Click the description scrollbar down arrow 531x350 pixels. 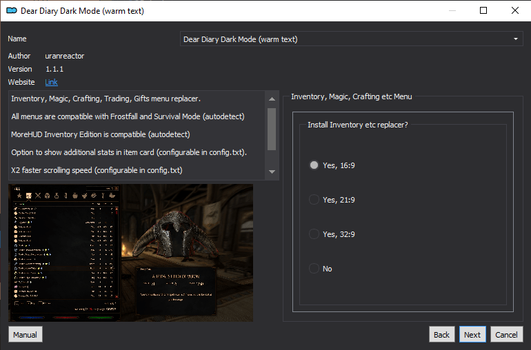pos(272,172)
